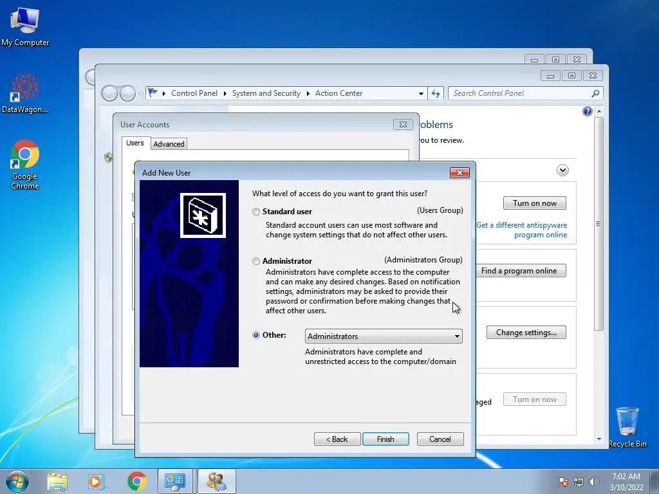The width and height of the screenshot is (659, 494).
Task: Click the Show desktop strip on the taskbar
Action: [654, 482]
